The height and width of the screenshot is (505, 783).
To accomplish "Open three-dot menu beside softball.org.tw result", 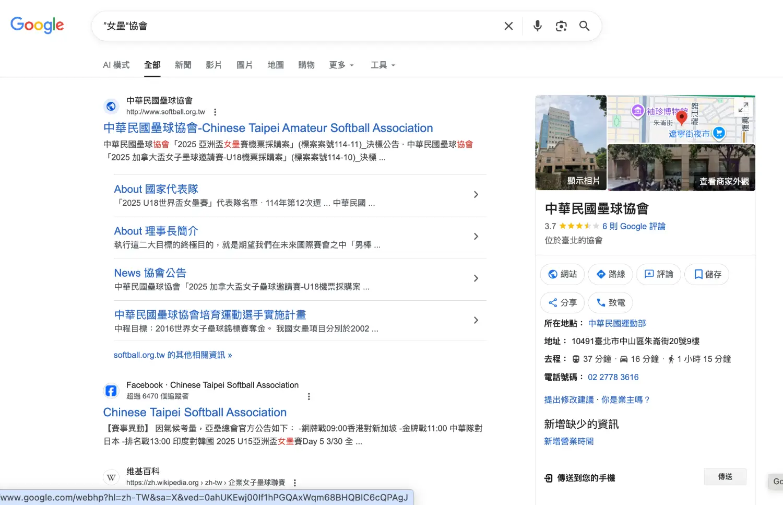I will 215,112.
